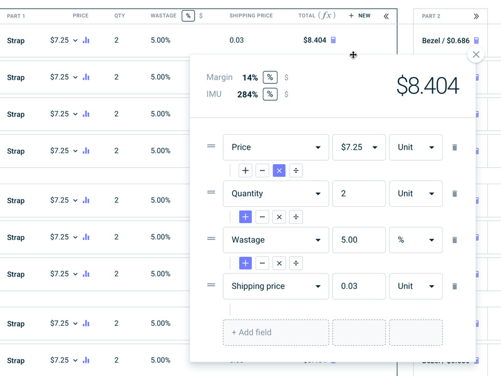Expand Part 2 panel with double chevron
Screen dimensions: 501x376
click(x=476, y=16)
